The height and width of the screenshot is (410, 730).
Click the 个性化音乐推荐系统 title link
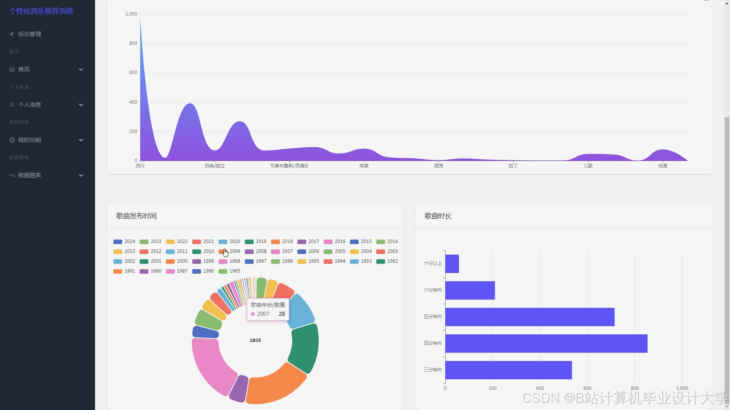[41, 11]
